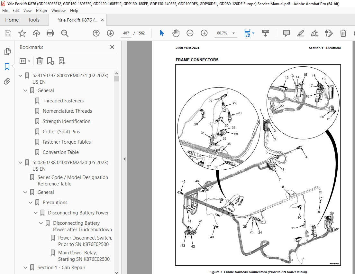Open Conversion Table bookmark

61,152
